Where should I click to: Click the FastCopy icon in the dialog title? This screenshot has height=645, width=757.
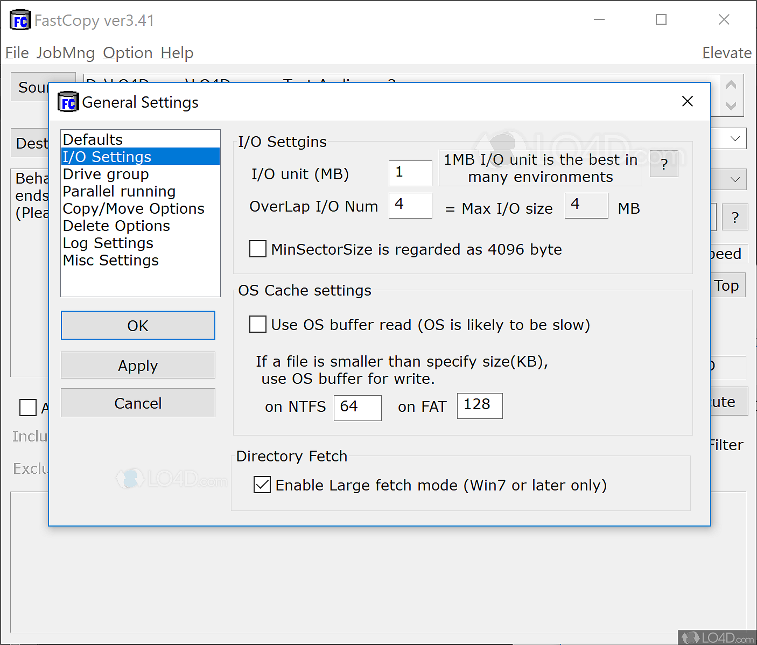68,102
